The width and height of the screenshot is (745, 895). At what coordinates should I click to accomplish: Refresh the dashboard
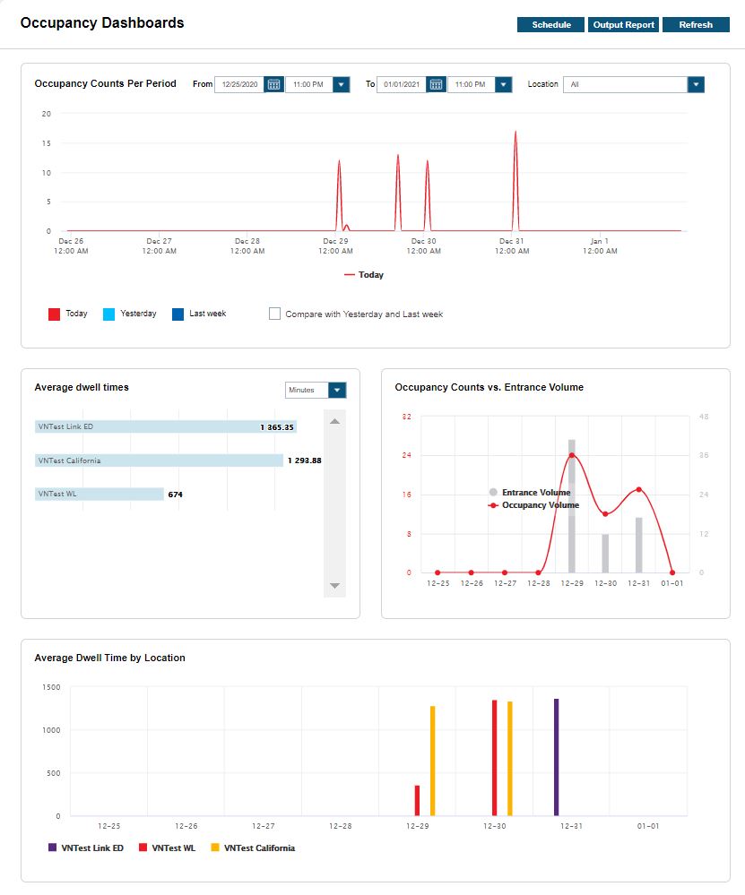click(x=696, y=25)
